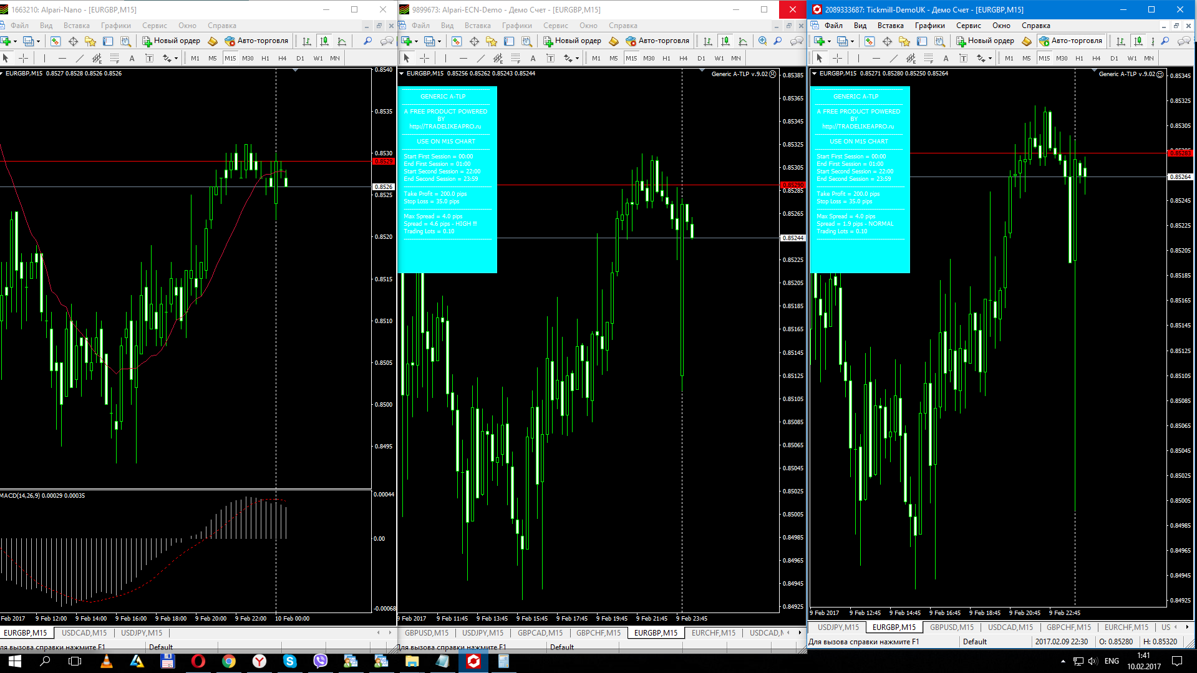Open Файл menu in the Alpari-Nano window
The width and height of the screenshot is (1197, 673).
click(19, 26)
